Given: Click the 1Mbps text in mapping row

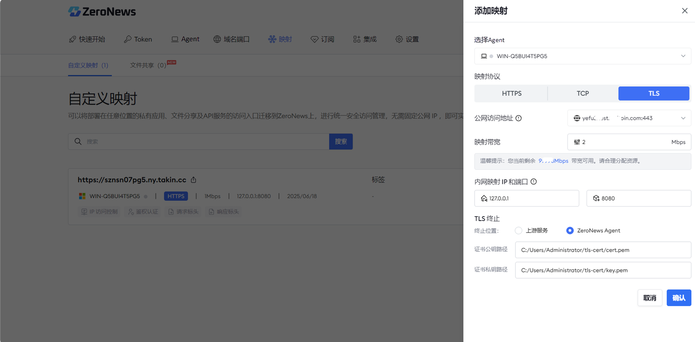Looking at the screenshot, I should (213, 196).
